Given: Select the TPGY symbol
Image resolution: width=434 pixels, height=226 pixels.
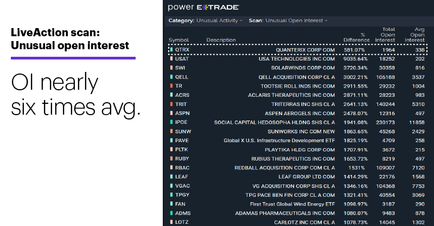Looking at the screenshot, I should [x=182, y=195].
